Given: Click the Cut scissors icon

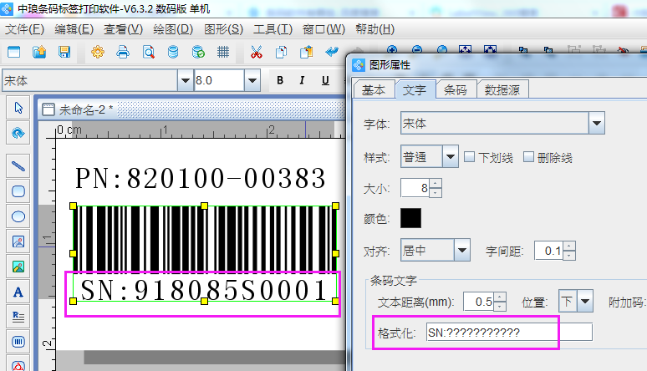Looking at the screenshot, I should click(256, 52).
